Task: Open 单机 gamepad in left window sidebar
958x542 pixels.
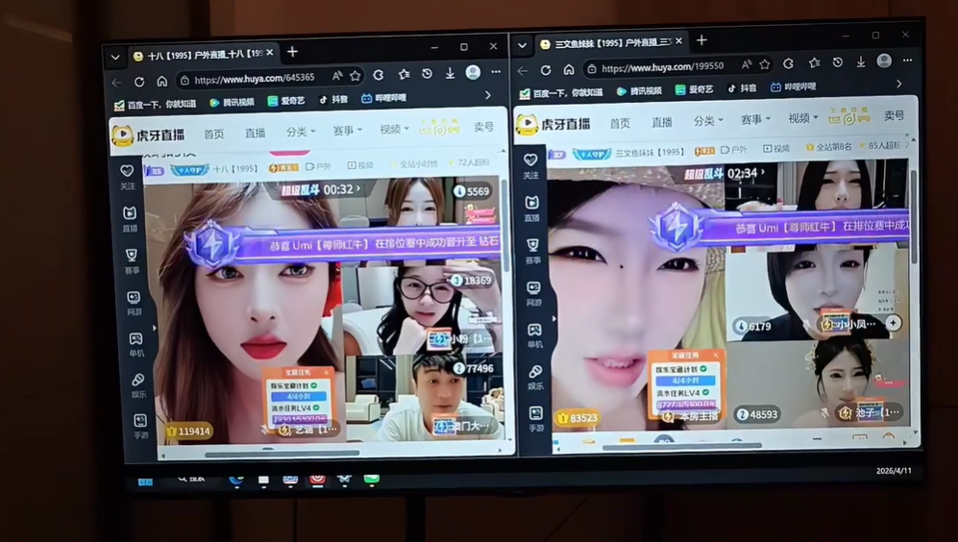Action: click(136, 344)
